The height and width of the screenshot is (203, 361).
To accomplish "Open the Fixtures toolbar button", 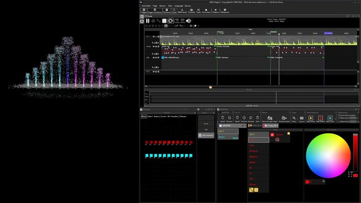I will point(167,11).
